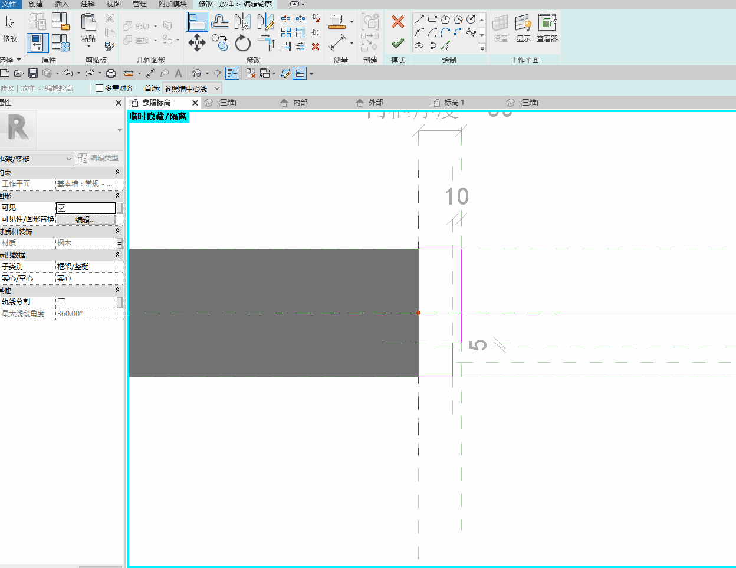Collapse the 其他 properties group

[x=117, y=290]
